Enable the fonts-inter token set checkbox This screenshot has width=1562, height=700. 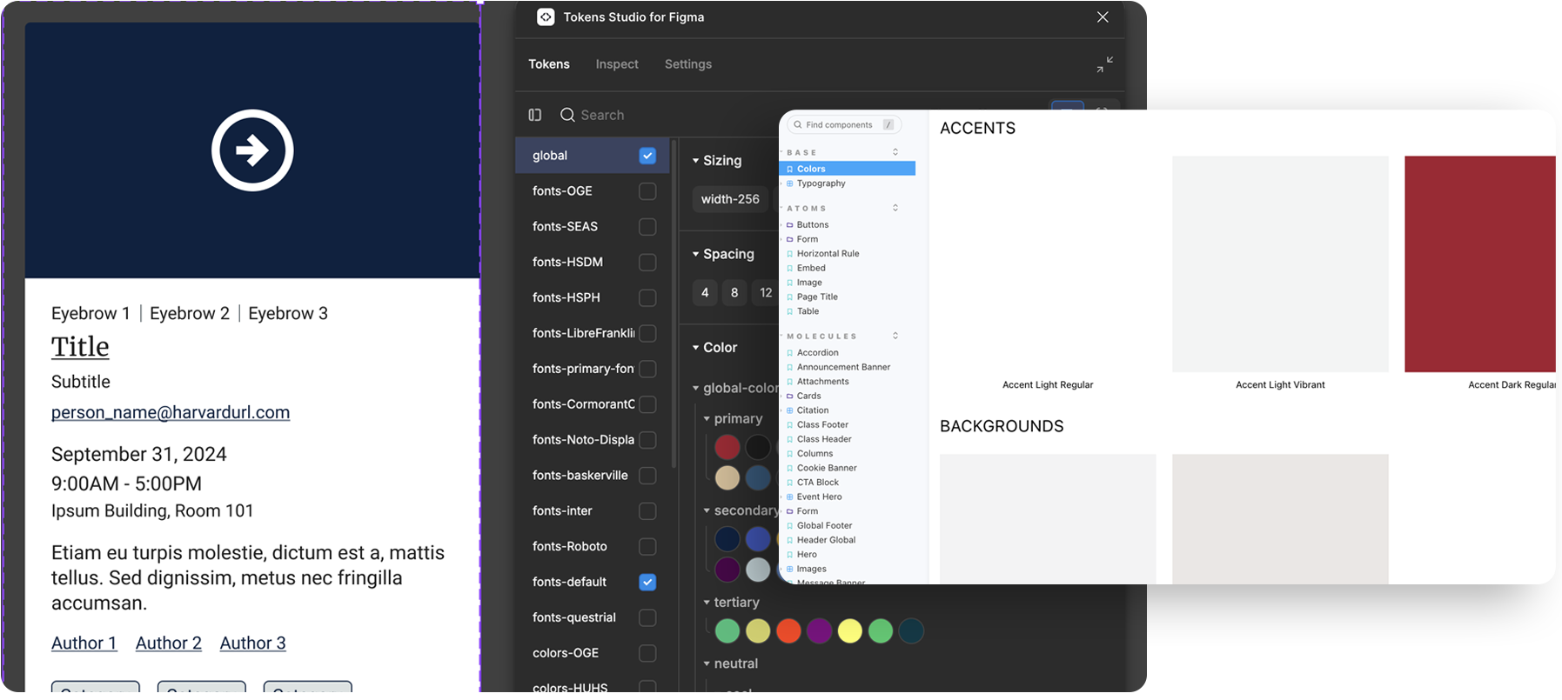[x=647, y=511]
